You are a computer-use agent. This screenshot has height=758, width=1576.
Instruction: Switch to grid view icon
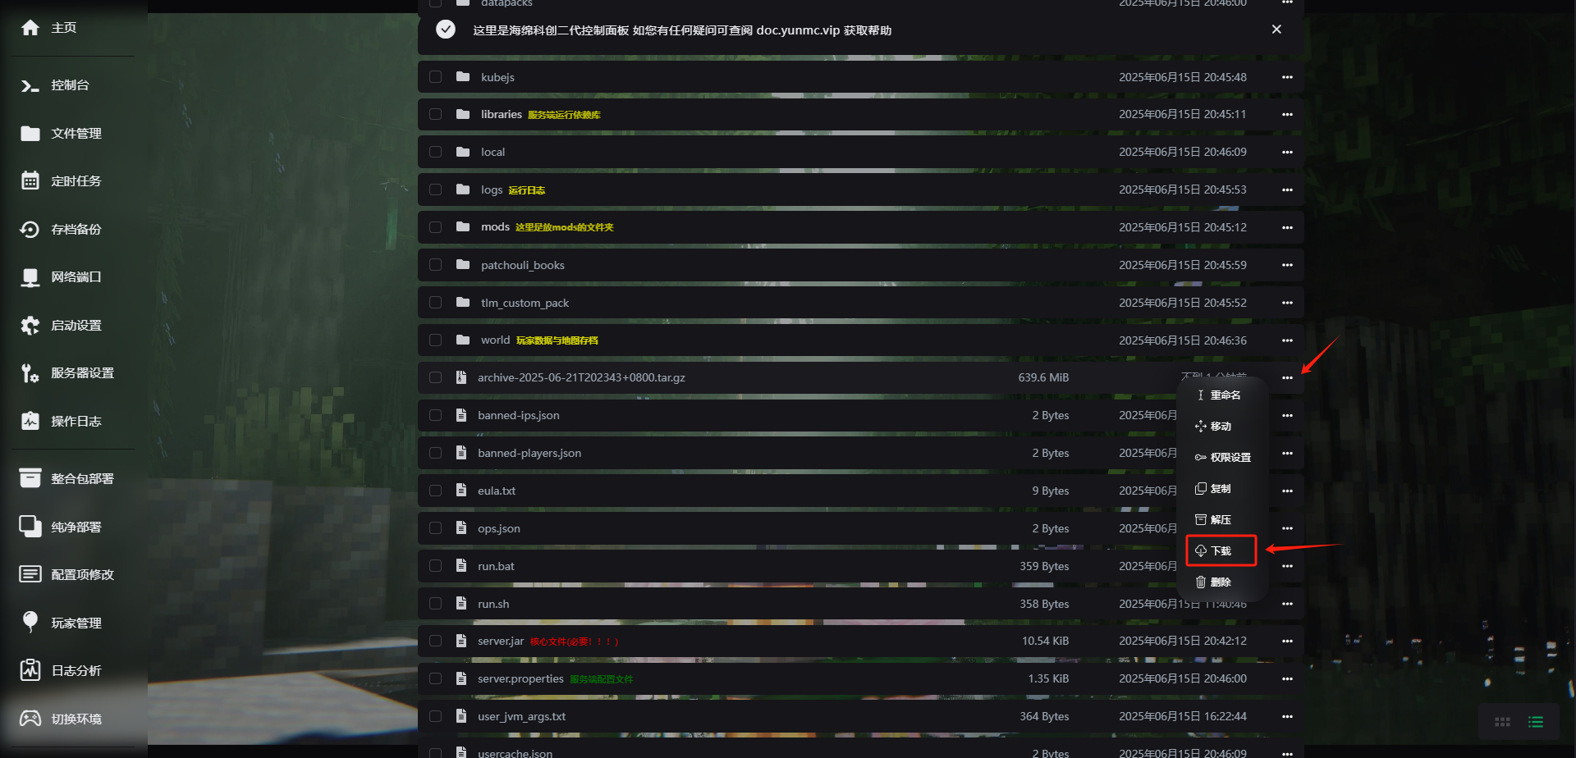(x=1502, y=722)
